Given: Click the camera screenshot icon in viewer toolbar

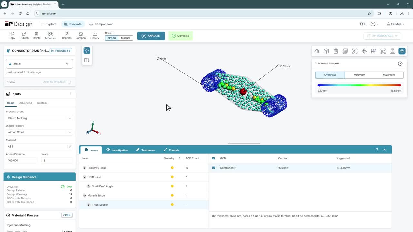Looking at the screenshot, I should tap(383, 51).
